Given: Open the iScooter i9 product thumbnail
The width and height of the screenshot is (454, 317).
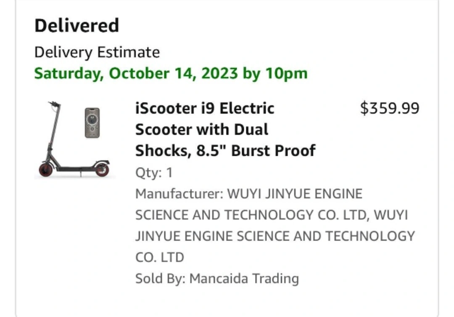Looking at the screenshot, I should tap(75, 139).
